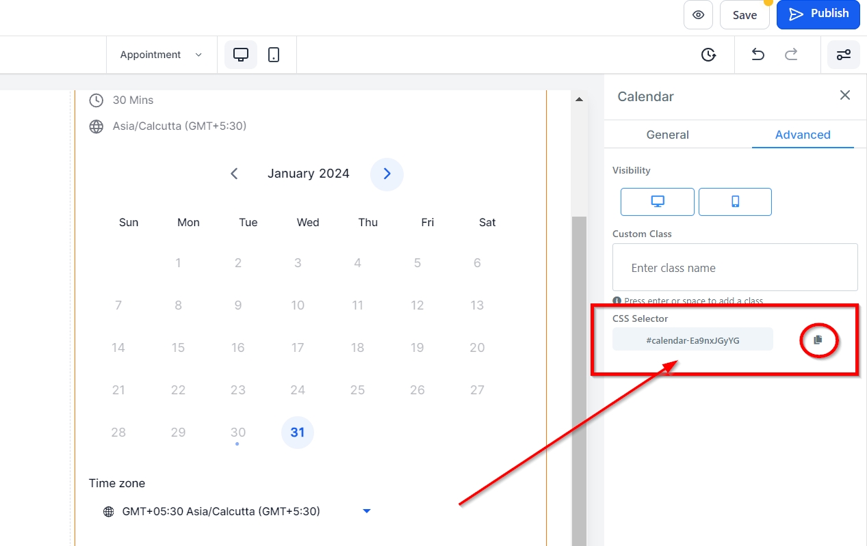The width and height of the screenshot is (867, 546).
Task: Click the preview eye icon
Action: 698,15
